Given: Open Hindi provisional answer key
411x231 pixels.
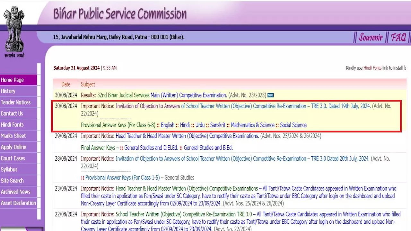Looking at the screenshot, I should pyautogui.click(x=185, y=125).
